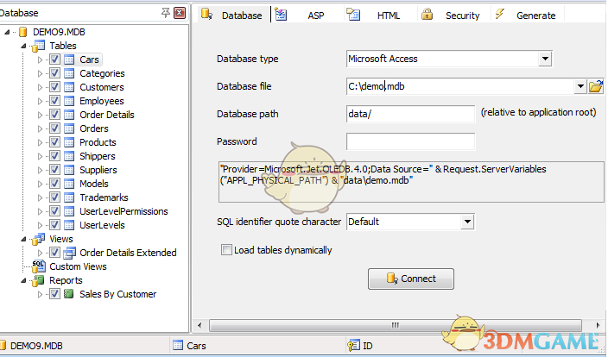Uncheck the Categories table checkbox

point(54,73)
